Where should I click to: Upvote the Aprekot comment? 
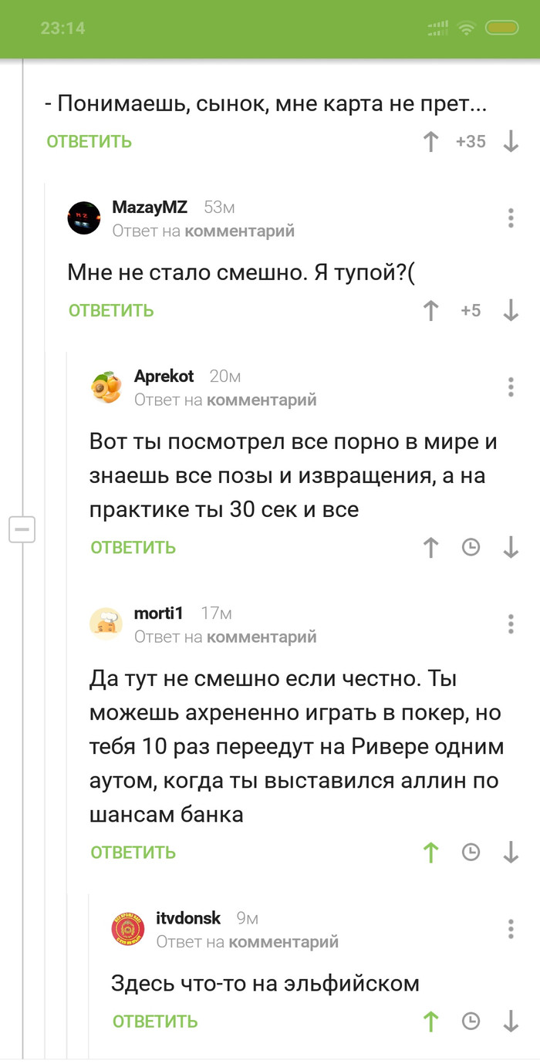(x=431, y=548)
